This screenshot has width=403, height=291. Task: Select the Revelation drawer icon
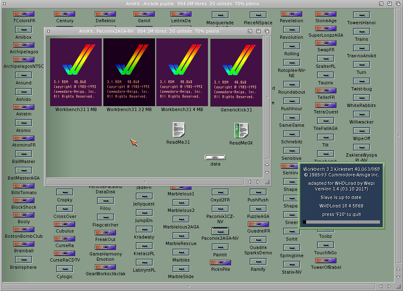(292, 14)
